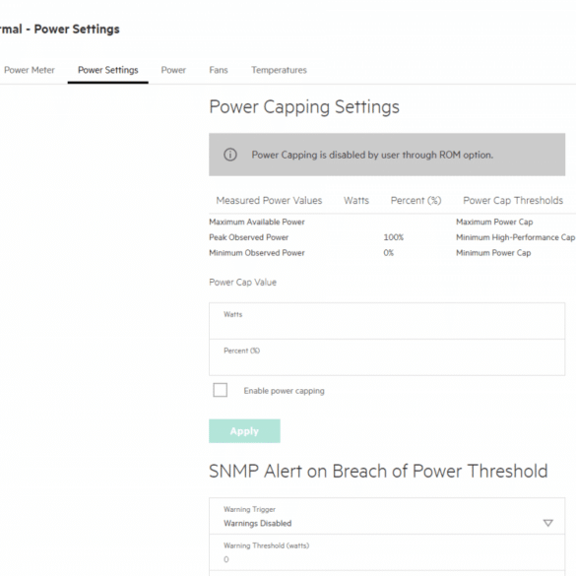The height and width of the screenshot is (576, 576).
Task: Click the info icon in the power capping banner
Action: [230, 155]
